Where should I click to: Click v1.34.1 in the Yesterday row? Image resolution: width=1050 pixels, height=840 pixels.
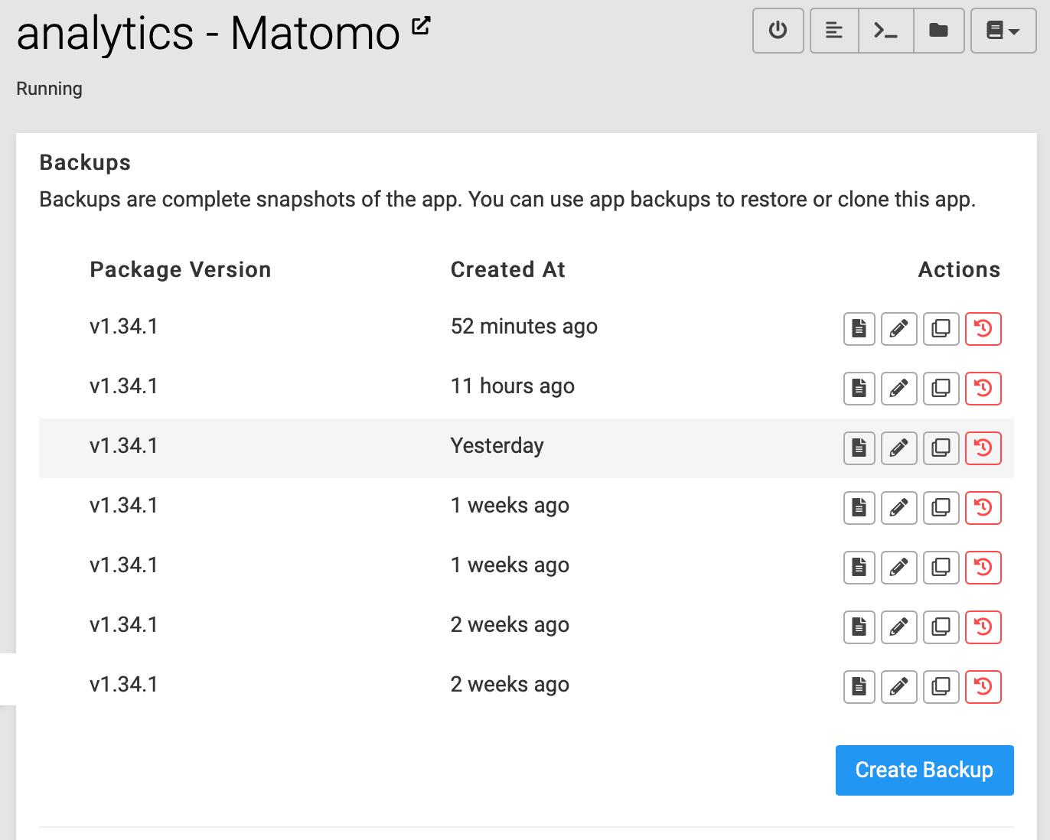coord(124,446)
